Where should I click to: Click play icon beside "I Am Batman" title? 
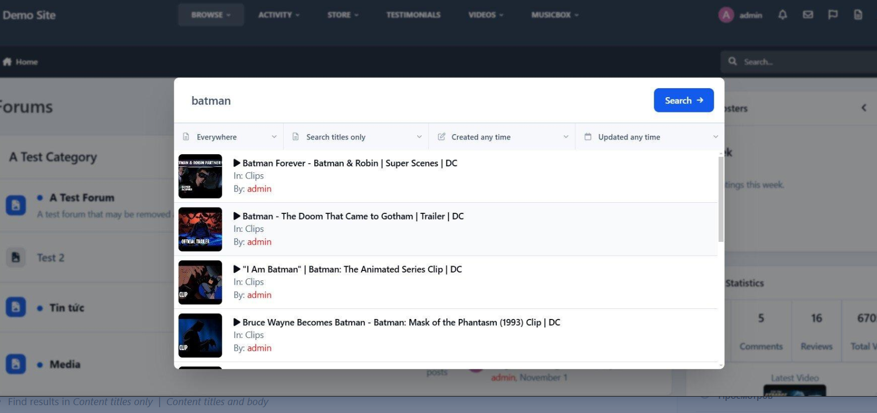click(x=237, y=269)
